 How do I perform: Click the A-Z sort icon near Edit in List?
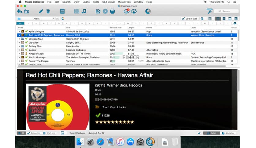pos(202,19)
